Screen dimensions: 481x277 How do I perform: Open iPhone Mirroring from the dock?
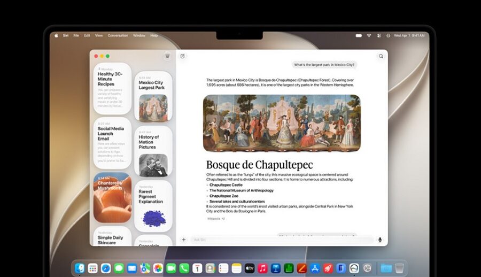coord(341,268)
